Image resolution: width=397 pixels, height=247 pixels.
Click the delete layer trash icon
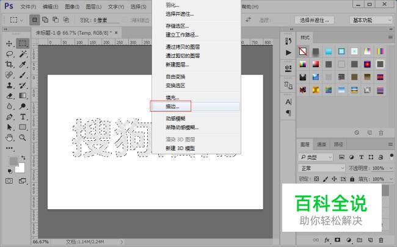tap(381, 240)
